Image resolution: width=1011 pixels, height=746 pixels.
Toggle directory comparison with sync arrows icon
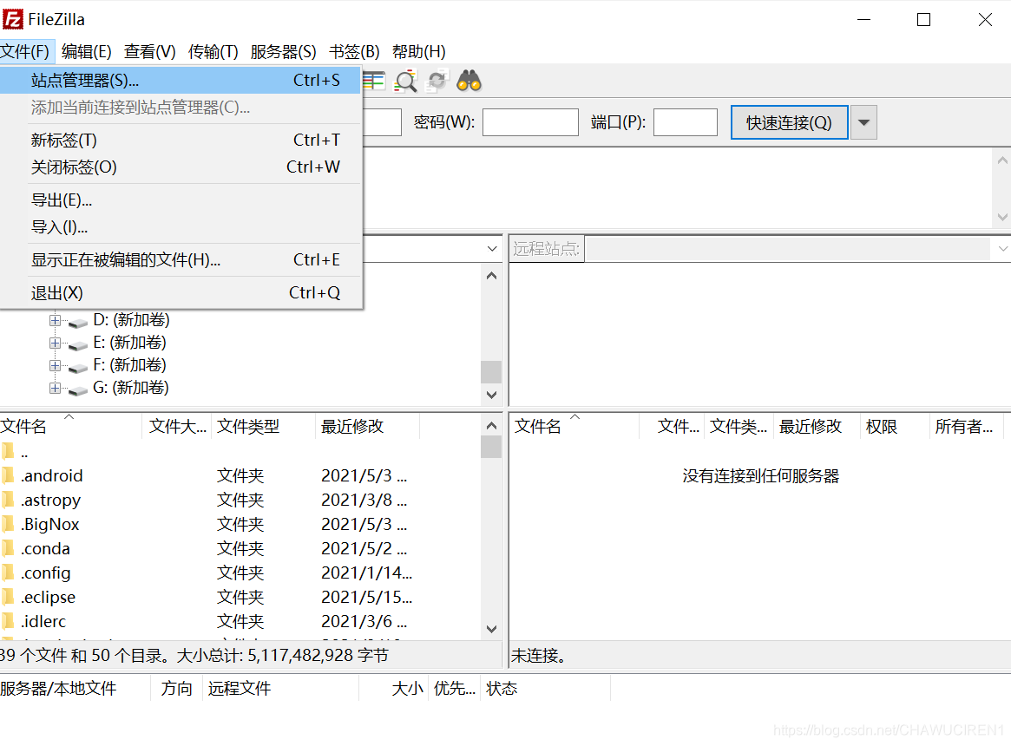436,80
